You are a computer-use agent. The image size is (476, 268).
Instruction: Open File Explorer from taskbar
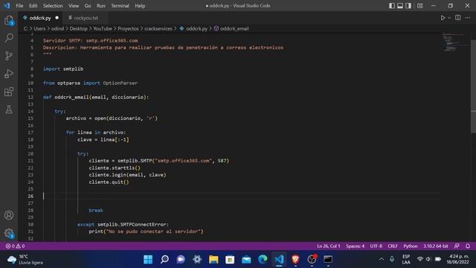coord(213,259)
